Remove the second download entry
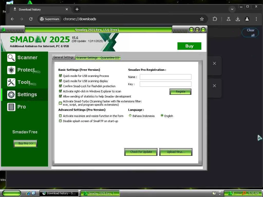Viewport: 263px width, 197px height. (214, 86)
